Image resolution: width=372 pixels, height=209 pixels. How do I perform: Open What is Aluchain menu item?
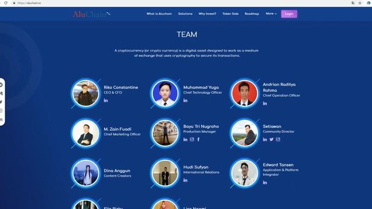(159, 14)
